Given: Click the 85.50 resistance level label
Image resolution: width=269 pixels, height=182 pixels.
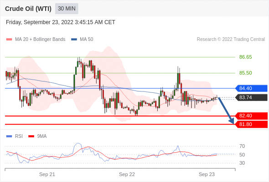Looking at the screenshot, I should (245, 73).
